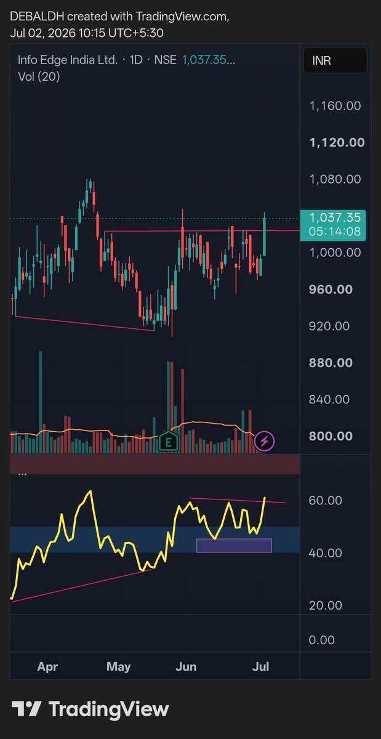Viewport: 381px width, 739px height.
Task: Click the TradingView logo at the bottom
Action: pos(90,709)
